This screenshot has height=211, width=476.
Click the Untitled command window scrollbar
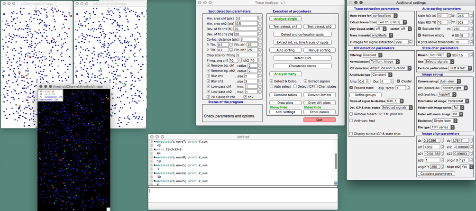[336, 161]
